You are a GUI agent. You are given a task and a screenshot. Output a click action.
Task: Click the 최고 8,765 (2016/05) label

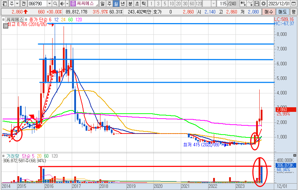point(27,24)
